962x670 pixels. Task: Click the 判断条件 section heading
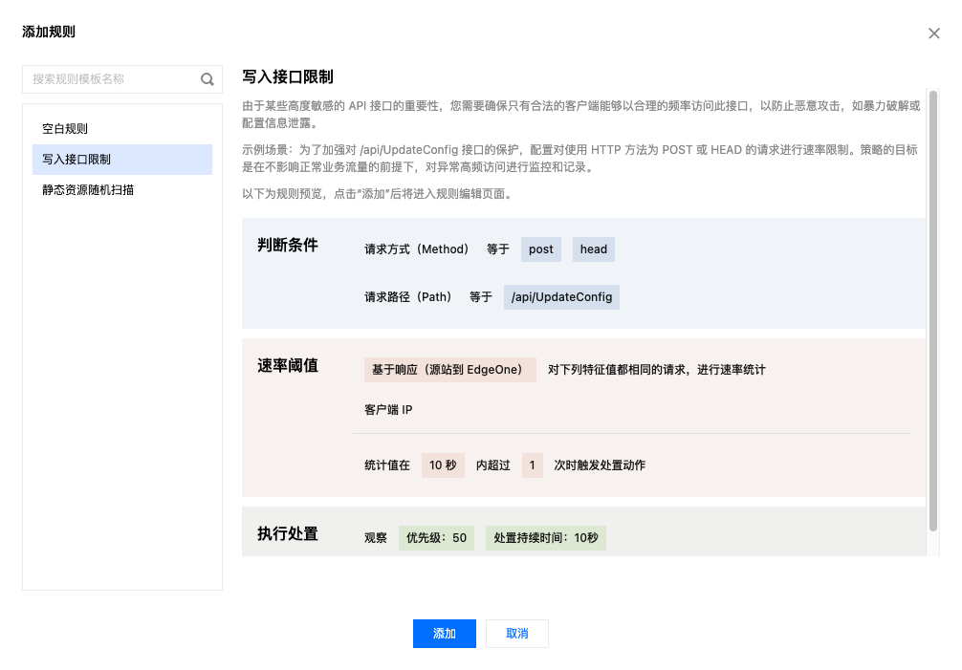[288, 246]
